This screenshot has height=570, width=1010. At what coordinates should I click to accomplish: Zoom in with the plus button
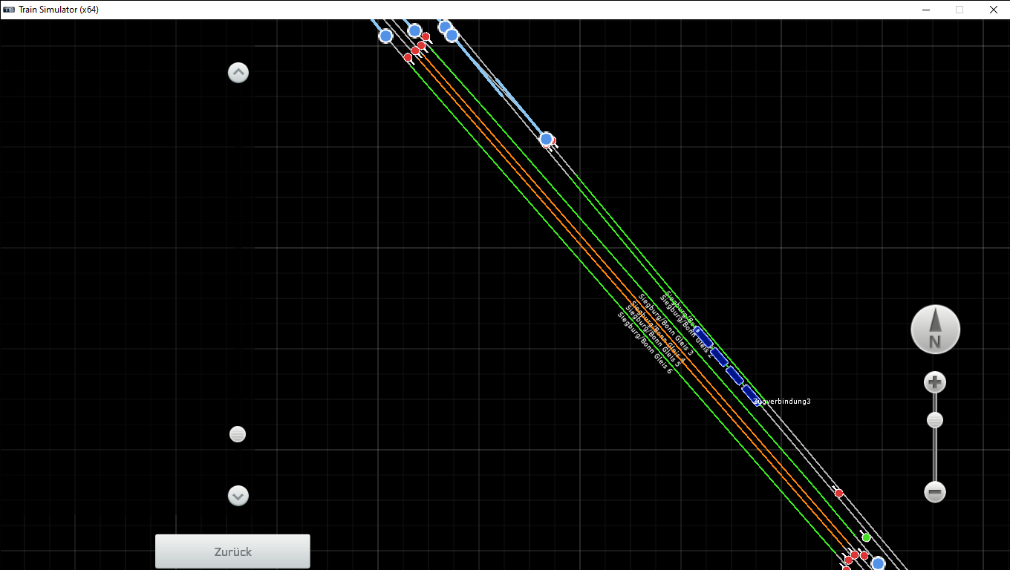[934, 383]
